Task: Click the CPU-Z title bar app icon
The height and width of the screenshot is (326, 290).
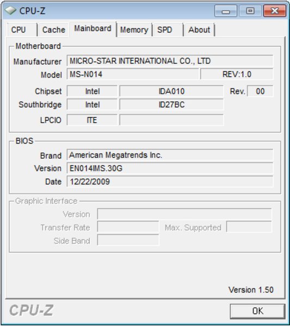Action: (10, 10)
